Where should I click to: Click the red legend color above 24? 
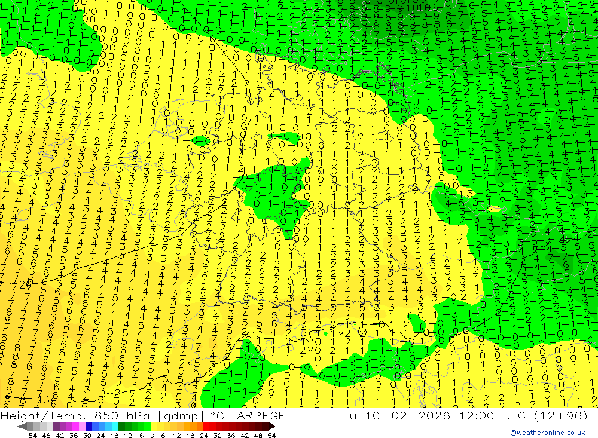[x=206, y=426]
